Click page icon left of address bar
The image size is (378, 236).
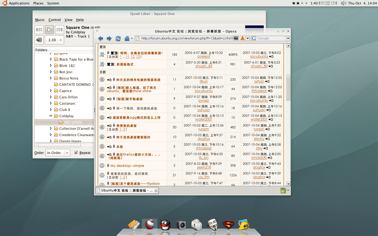137,39
